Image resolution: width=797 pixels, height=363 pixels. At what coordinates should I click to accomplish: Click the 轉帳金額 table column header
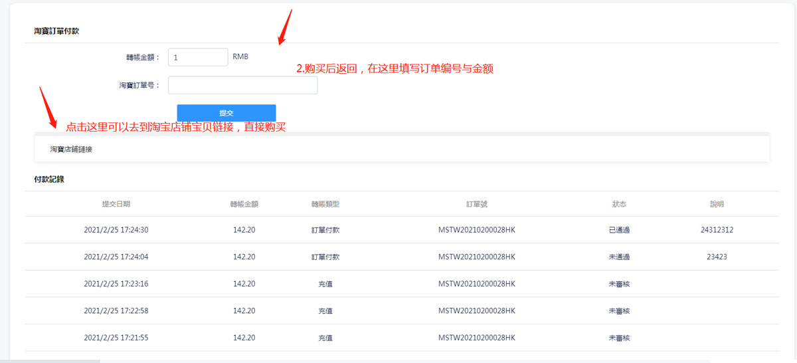[244, 204]
